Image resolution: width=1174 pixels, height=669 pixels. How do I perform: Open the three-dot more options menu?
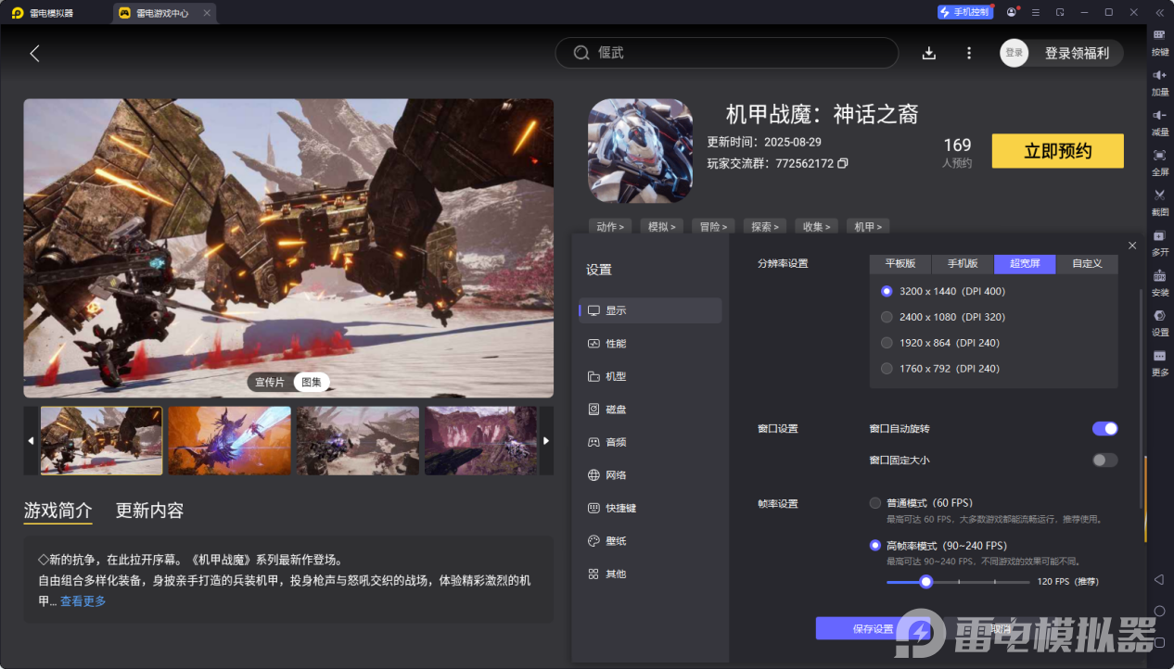point(969,53)
